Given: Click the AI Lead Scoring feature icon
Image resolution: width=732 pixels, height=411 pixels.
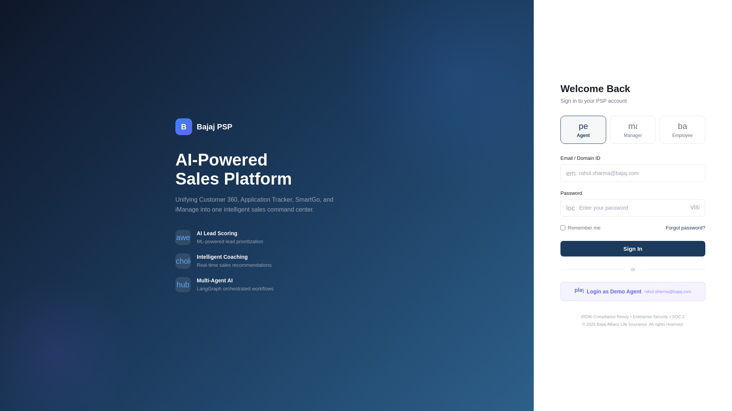Looking at the screenshot, I should click(x=183, y=237).
